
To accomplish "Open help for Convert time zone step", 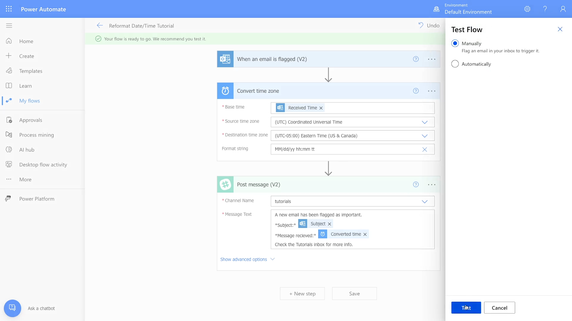I will coord(416,91).
